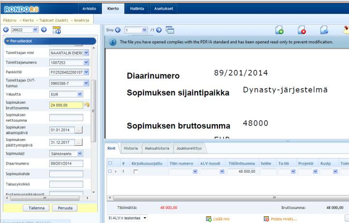This screenshot has width=349, height=223.
Task: Open Tilin numero dropdown in row 1
Action: [x=195, y=171]
